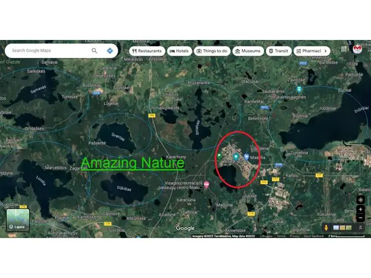The width and height of the screenshot is (371, 278).
Task: Click the Maxima shopping pin on map
Action: pyautogui.click(x=246, y=157)
